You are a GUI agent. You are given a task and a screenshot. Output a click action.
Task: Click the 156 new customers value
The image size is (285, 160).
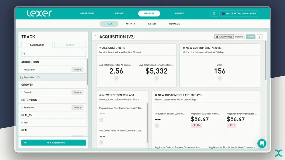click(x=220, y=71)
